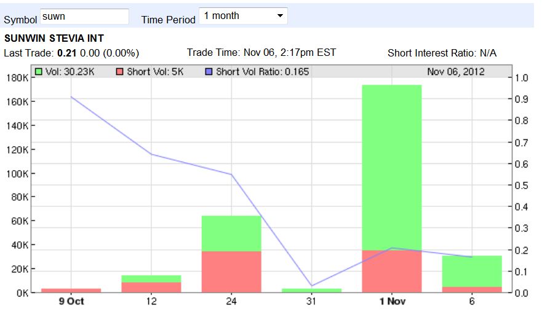Select the red short volume bar for 1 Nov
Viewport: 550px width, 315px height.
pyautogui.click(x=392, y=271)
